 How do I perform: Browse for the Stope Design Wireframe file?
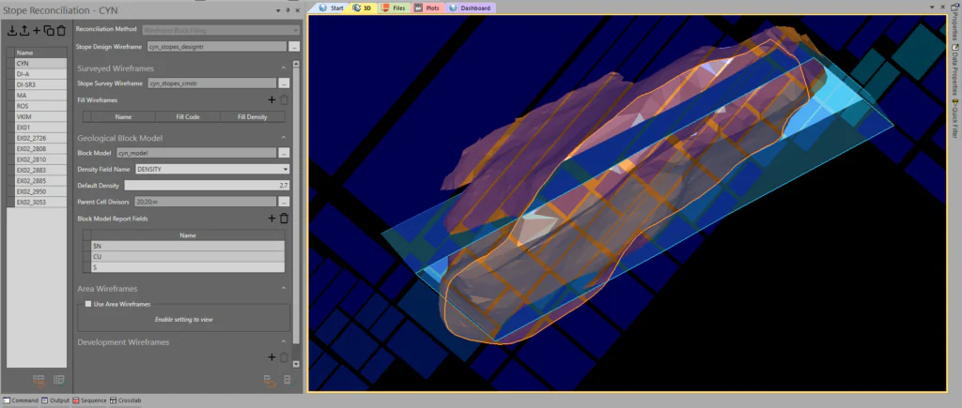point(294,47)
